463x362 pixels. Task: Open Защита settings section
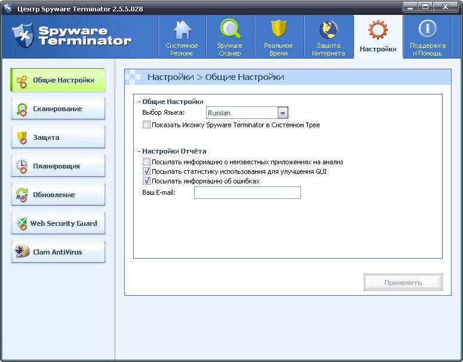[x=58, y=137]
